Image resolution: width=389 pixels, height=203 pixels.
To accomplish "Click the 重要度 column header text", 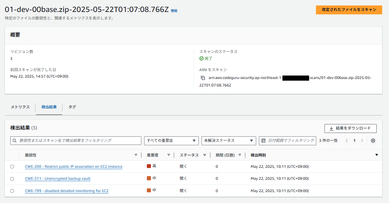I will click(x=153, y=155).
